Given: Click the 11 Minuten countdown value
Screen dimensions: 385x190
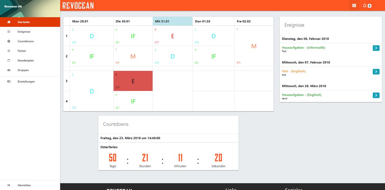Looking at the screenshot, I should (x=180, y=158).
